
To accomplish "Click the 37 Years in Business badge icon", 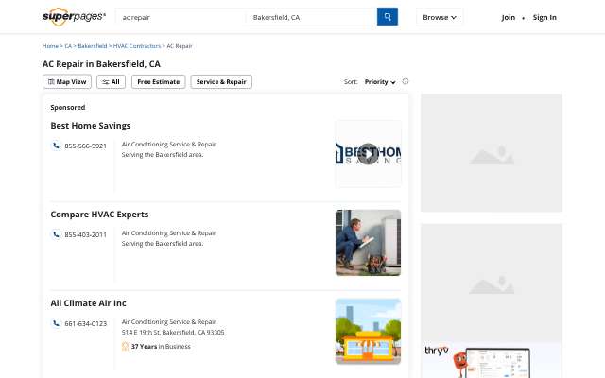I will [x=125, y=346].
